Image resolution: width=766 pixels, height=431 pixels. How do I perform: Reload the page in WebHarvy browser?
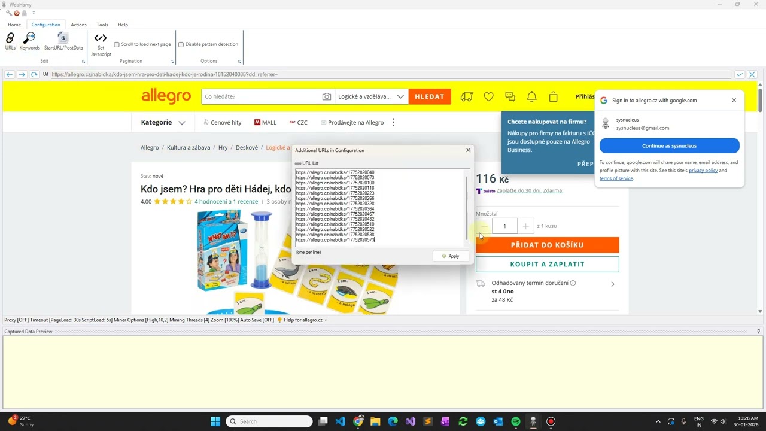pyautogui.click(x=34, y=74)
